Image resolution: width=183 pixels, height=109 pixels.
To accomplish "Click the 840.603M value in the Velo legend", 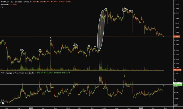I will pos(41,73).
